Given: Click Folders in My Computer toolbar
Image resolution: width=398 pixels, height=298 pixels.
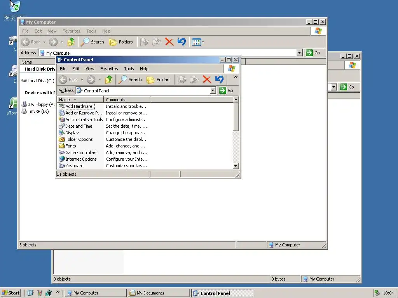Looking at the screenshot, I should [121, 42].
